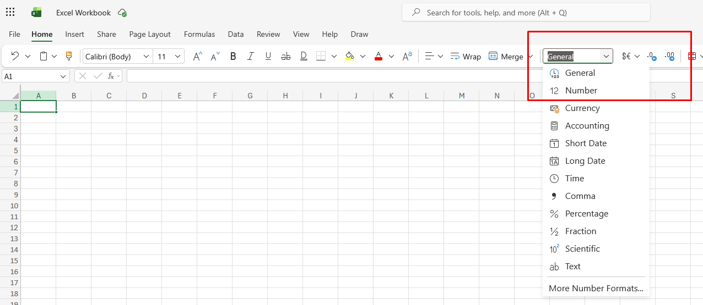
Task: Click the Merge cells button
Action: coord(506,57)
